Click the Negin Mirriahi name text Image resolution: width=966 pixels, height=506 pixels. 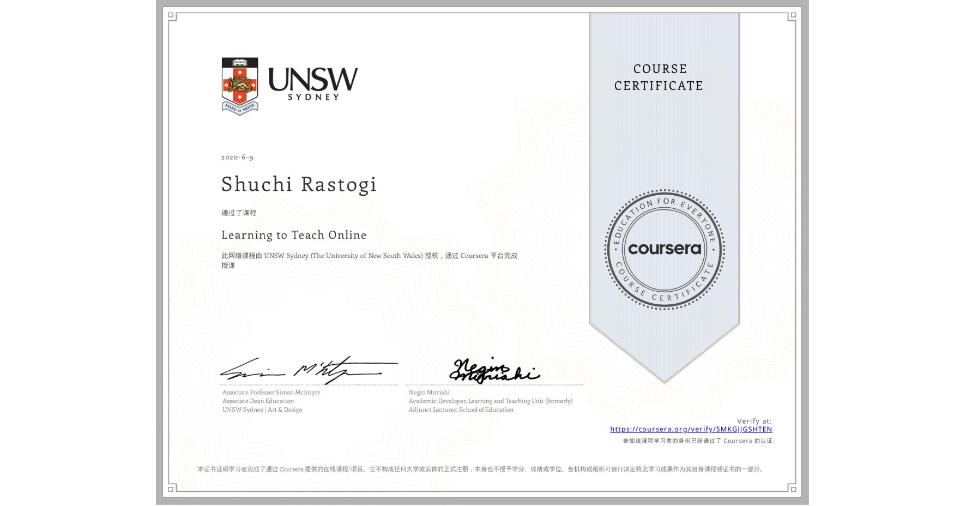click(x=429, y=392)
